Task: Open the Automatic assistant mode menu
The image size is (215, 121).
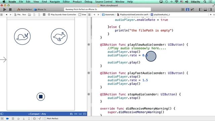Action: click(108, 14)
